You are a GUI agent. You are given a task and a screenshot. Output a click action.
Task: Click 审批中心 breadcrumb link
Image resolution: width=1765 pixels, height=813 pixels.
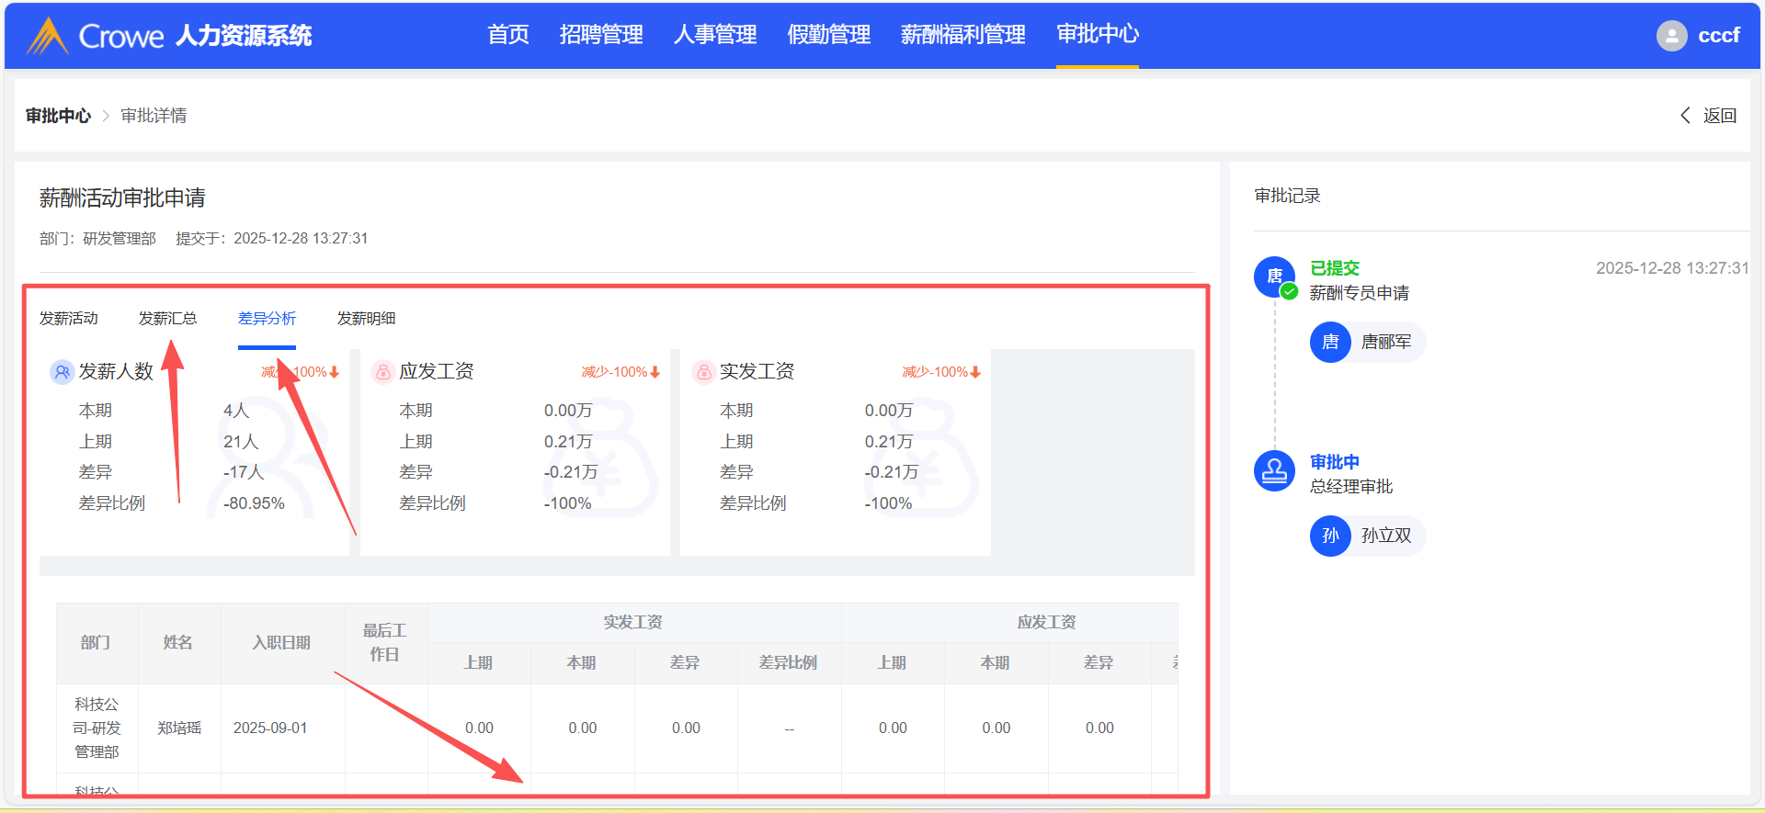[x=59, y=116]
